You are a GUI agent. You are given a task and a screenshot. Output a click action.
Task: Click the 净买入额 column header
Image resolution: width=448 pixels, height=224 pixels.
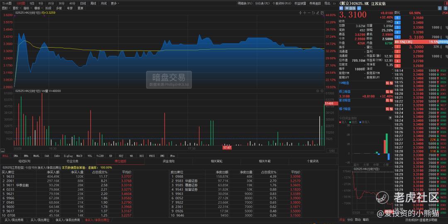point(53,172)
